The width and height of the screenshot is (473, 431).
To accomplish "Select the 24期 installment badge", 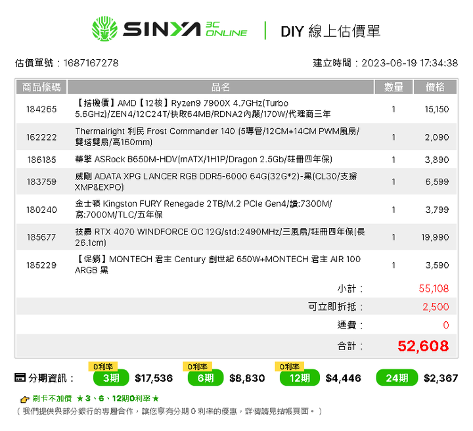I will point(397,378).
